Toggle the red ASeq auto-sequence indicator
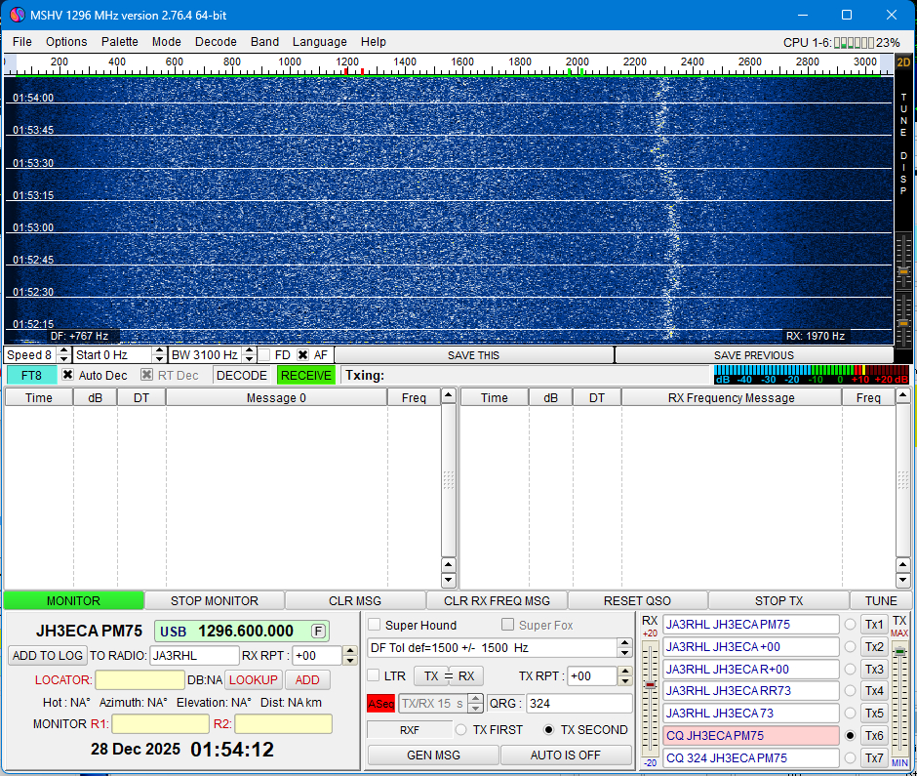 pyautogui.click(x=380, y=704)
